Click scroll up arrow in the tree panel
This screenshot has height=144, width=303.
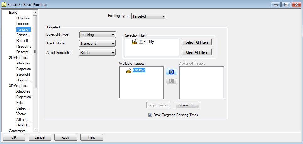35,13
